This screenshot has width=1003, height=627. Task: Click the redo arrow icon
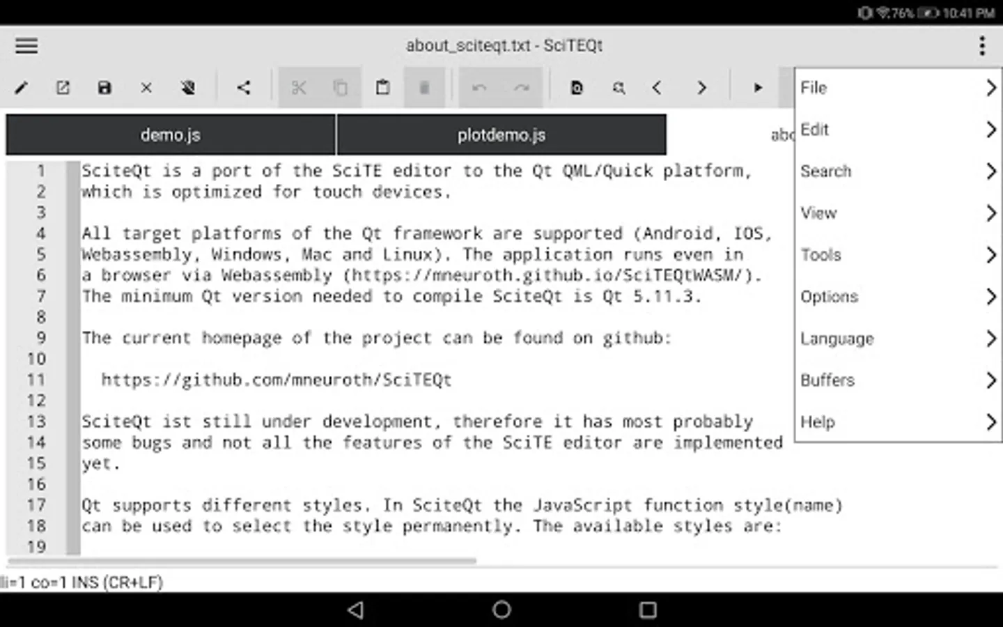click(x=521, y=88)
